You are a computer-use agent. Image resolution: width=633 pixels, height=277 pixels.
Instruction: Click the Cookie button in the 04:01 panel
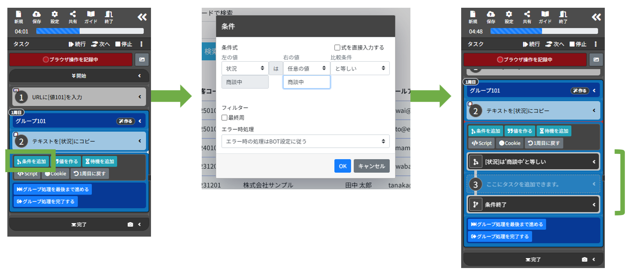point(55,173)
